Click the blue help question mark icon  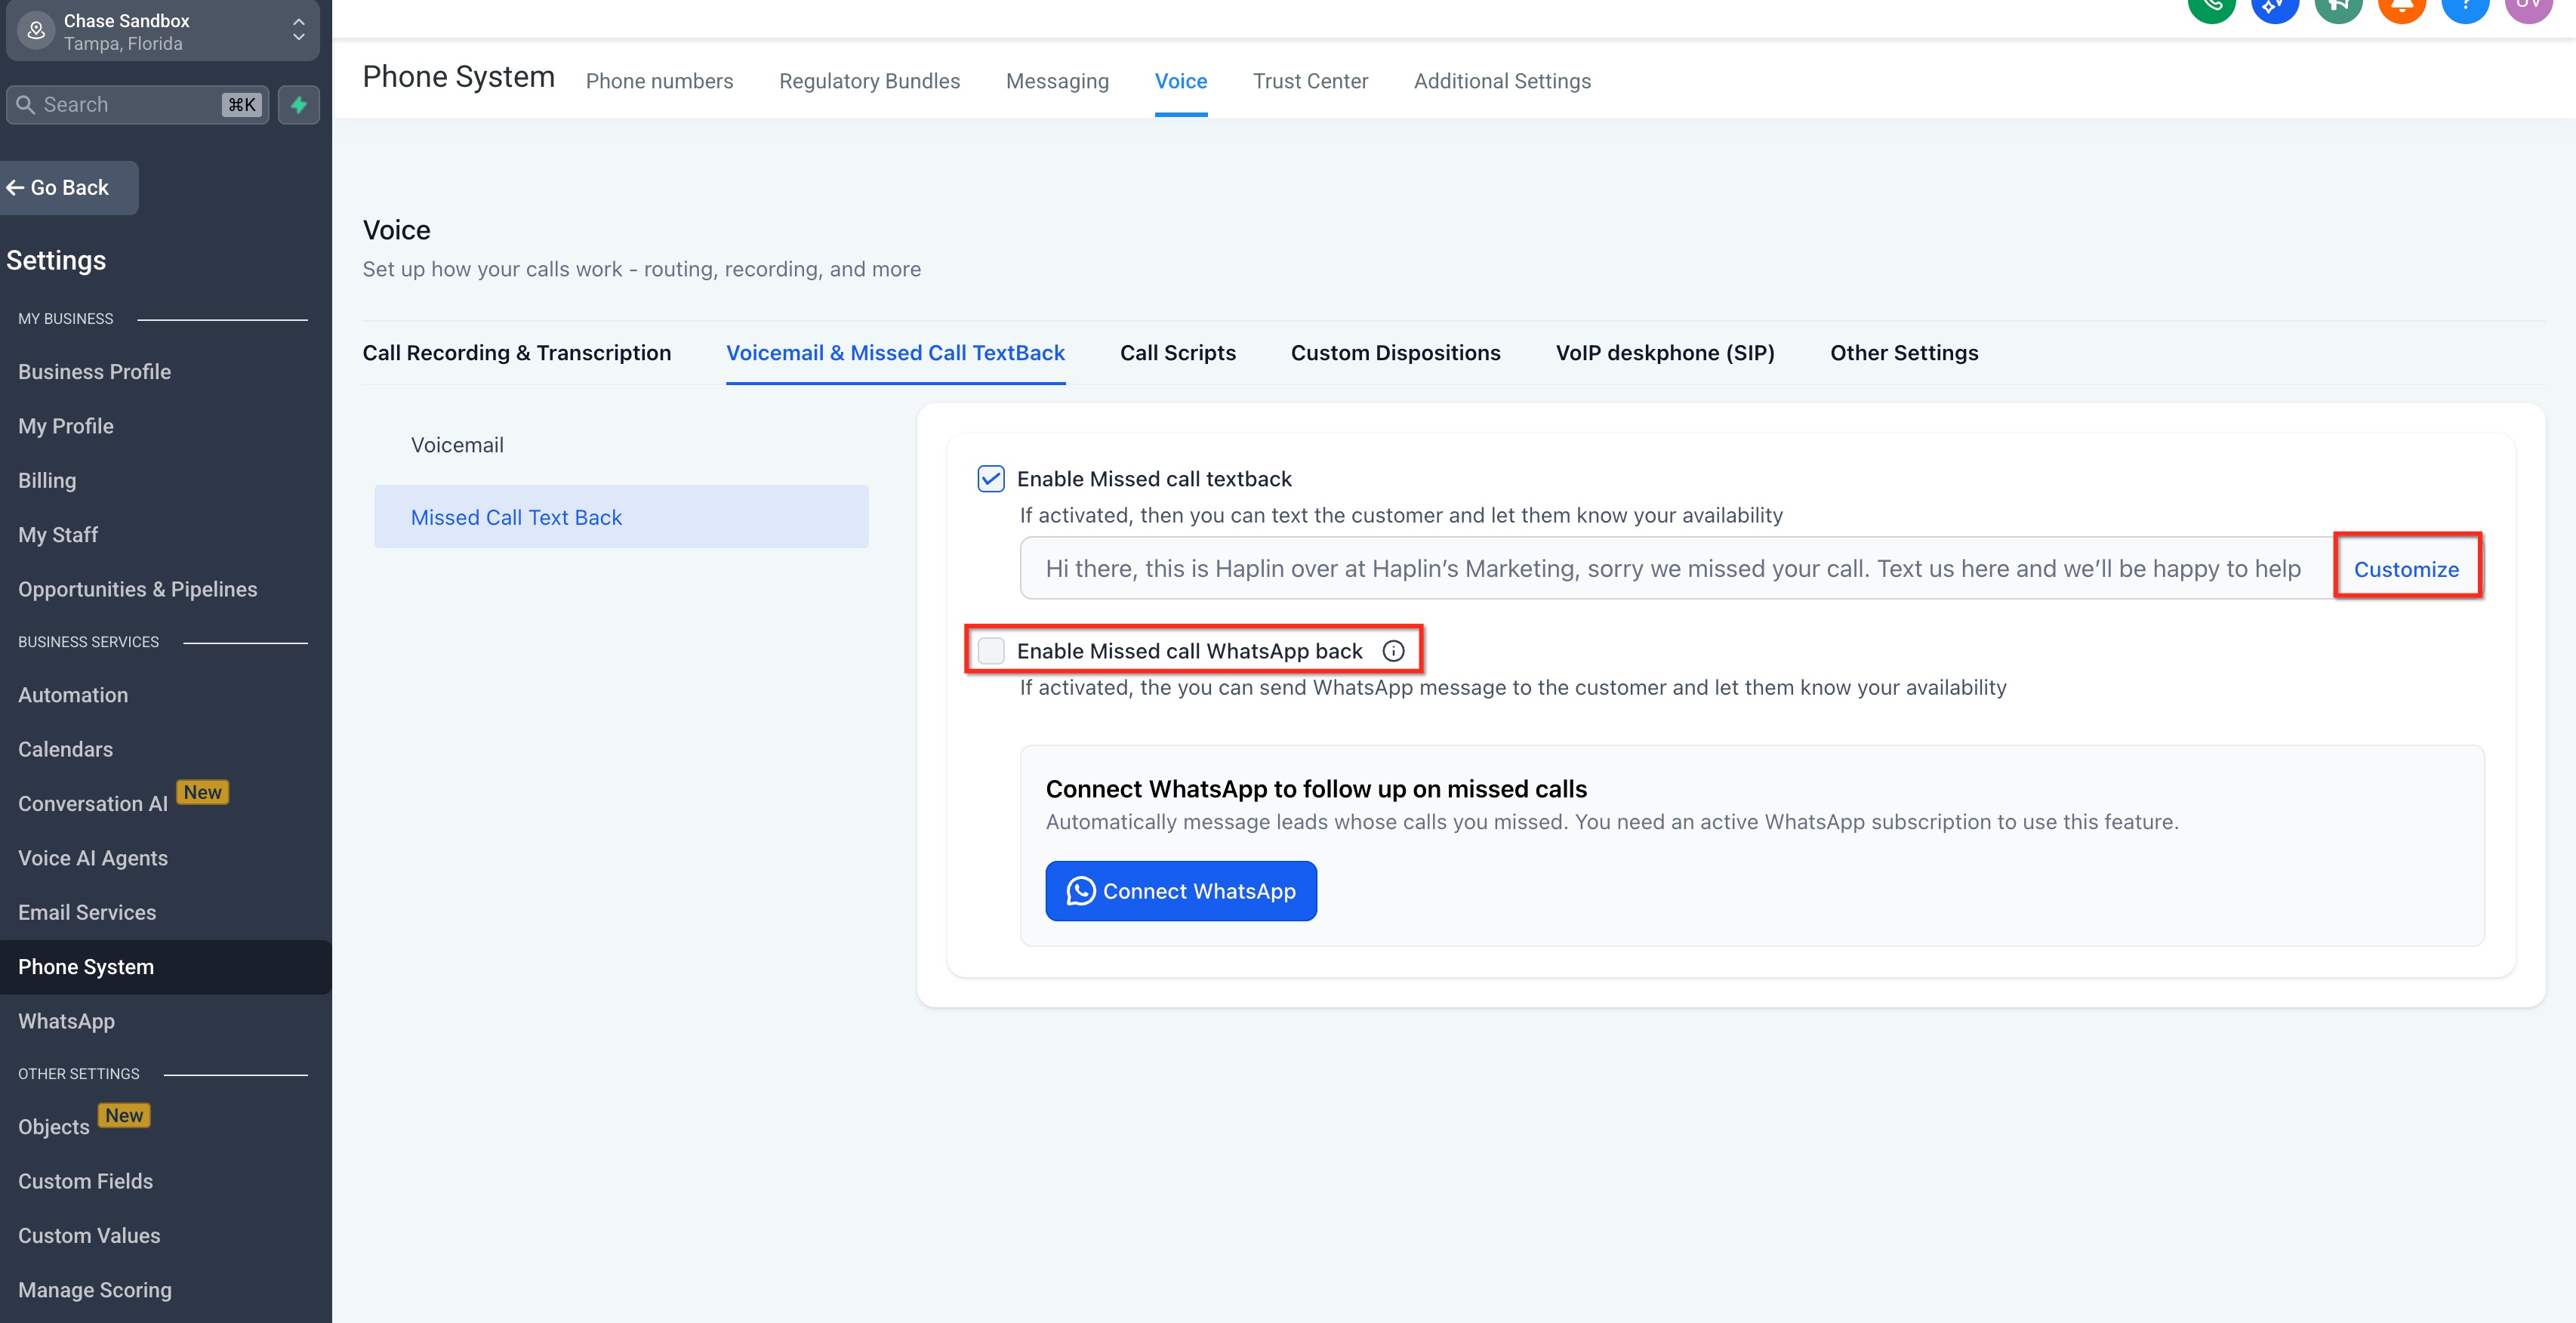coord(2465,8)
